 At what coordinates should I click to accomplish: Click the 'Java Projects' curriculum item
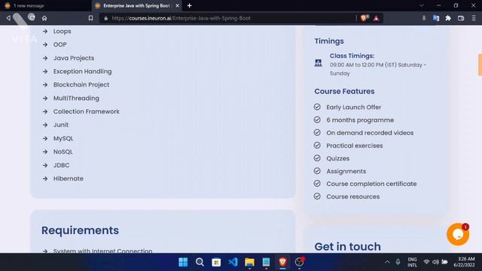tap(74, 58)
